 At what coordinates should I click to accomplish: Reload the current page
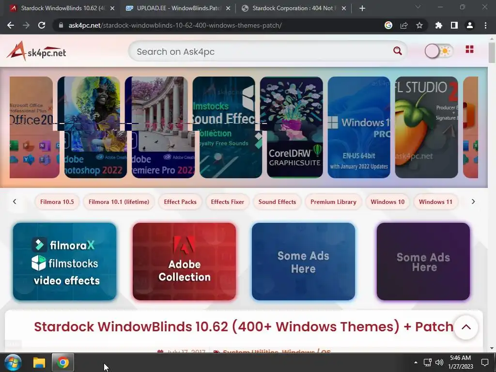click(42, 25)
